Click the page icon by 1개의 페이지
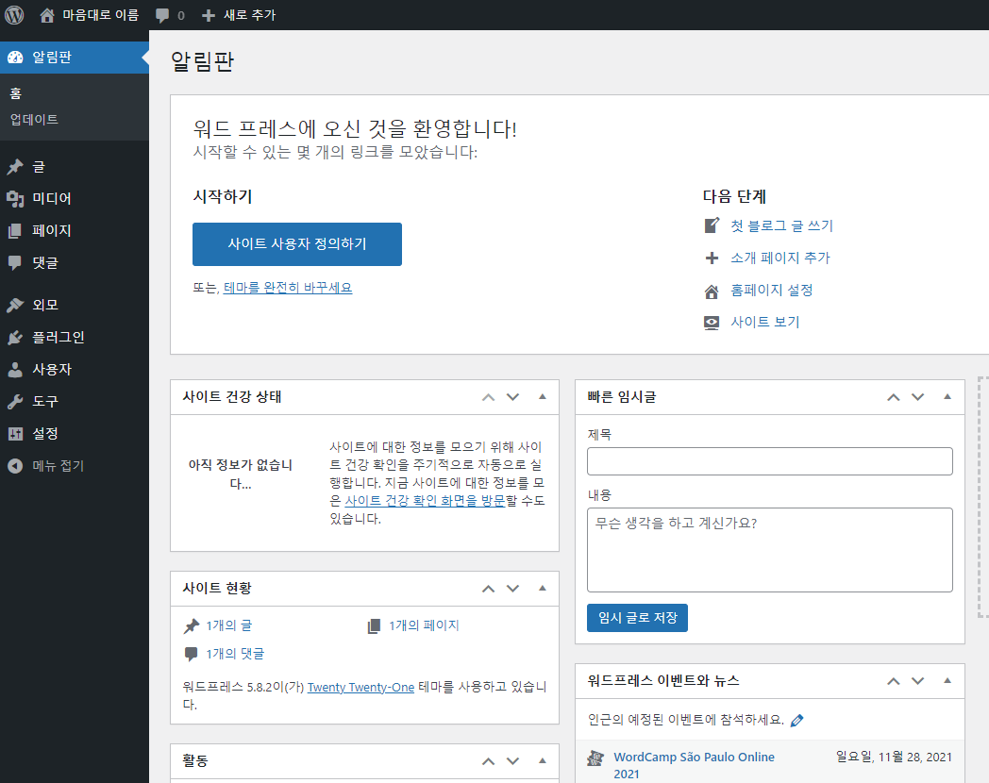The width and height of the screenshot is (989, 783). click(x=374, y=626)
